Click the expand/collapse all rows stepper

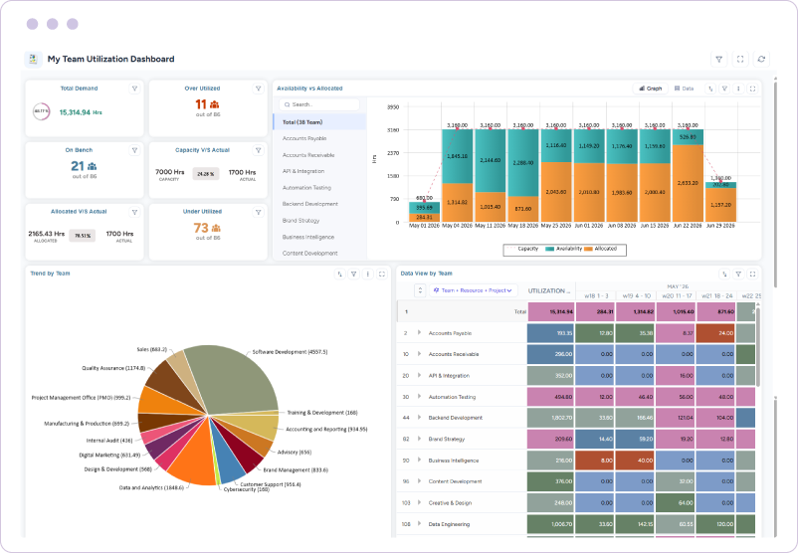[420, 290]
